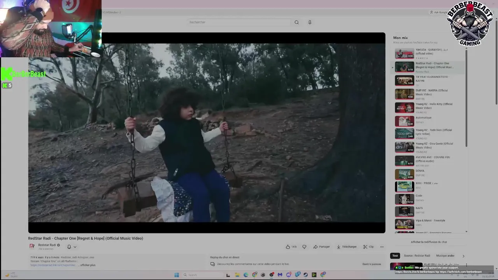The height and width of the screenshot is (280, 498).
Task: Select the Tout filter chip
Action: [395, 255]
